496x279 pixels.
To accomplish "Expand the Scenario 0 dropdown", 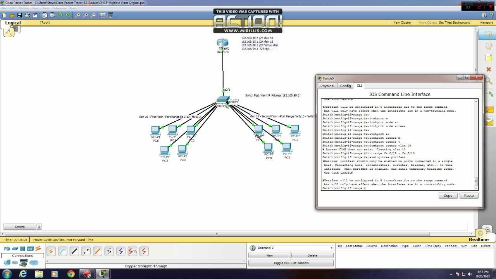I will (331, 248).
